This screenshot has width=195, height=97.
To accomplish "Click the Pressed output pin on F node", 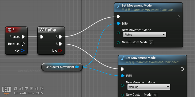I will pos(23,37).
